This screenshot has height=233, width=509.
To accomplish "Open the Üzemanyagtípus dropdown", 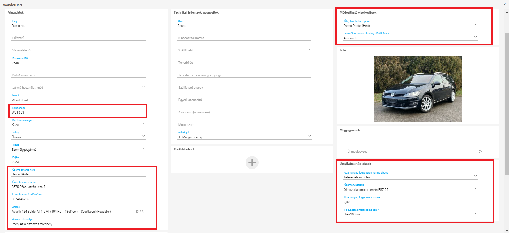I will click(x=475, y=189).
